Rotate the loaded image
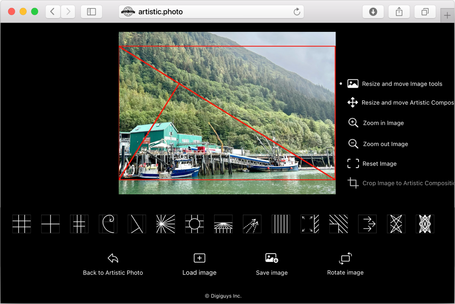 (x=345, y=264)
